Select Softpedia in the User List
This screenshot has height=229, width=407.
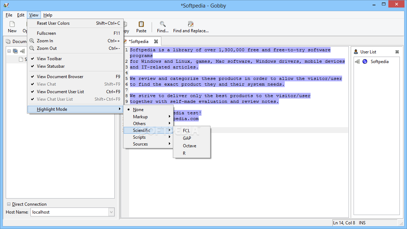[379, 62]
